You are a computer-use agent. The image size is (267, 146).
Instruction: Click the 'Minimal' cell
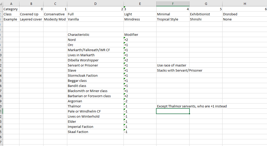tap(173, 14)
